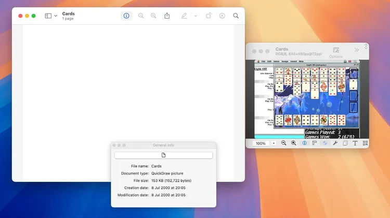
Task: Click the Creation date value in General Info
Action: (x=168, y=188)
